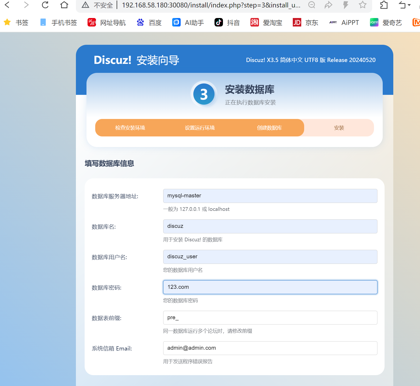The height and width of the screenshot is (386, 420).
Task: Expand the dropdown arrow beside the undo icon
Action: 409,5
